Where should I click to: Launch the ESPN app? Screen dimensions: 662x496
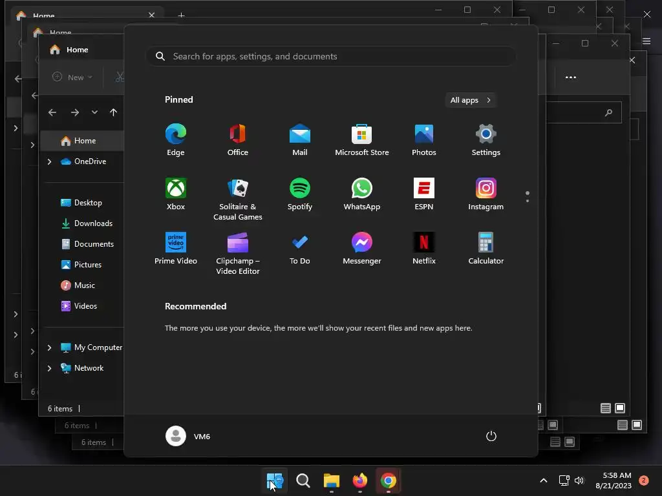point(424,194)
